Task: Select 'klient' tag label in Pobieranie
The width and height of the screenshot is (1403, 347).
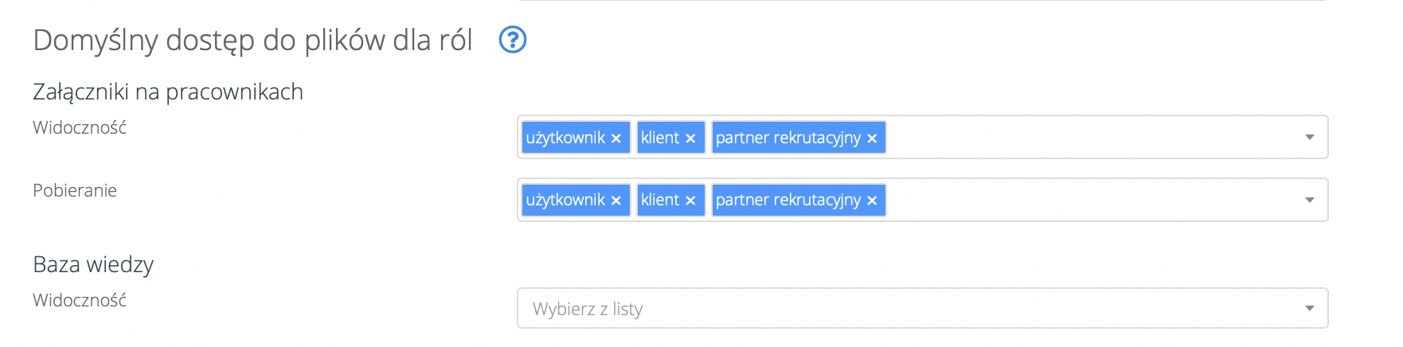Action: click(x=660, y=200)
